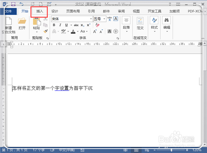Click the zoom slider in status bar
The width and height of the screenshot is (207, 153).
(171, 150)
